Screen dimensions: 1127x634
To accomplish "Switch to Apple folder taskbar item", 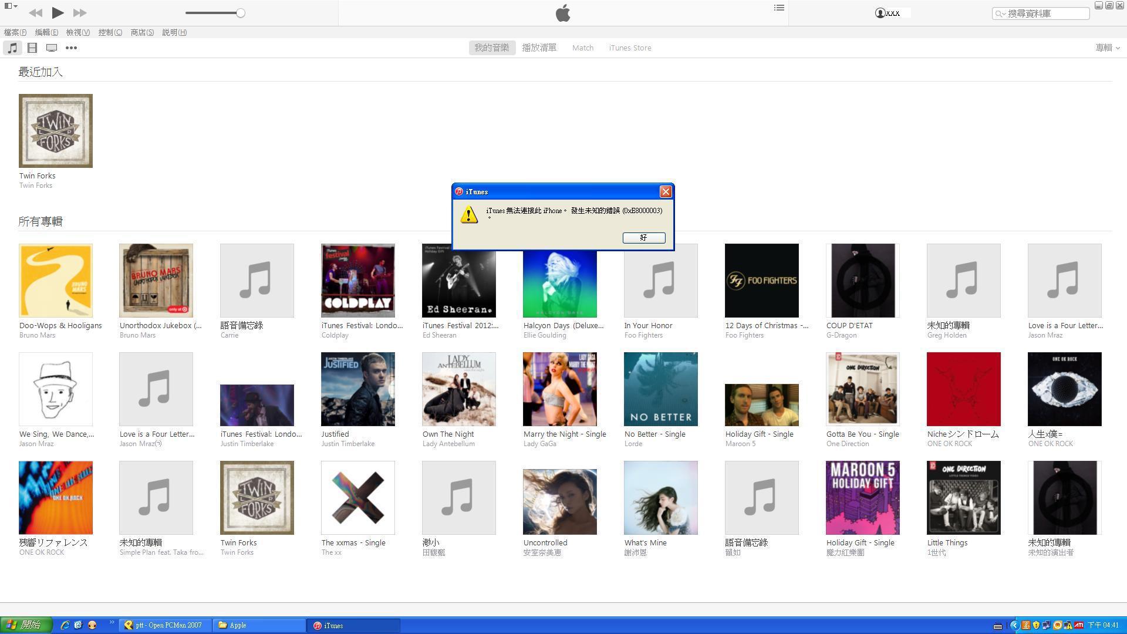I will point(259,625).
